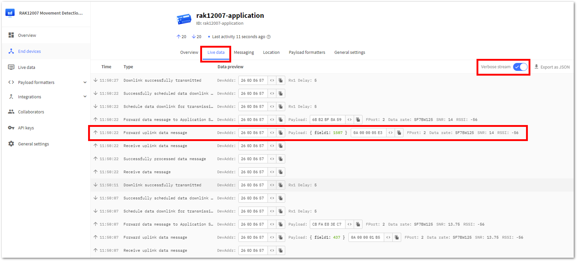Viewport: 577px width, 261px height.
Task: Copy DevAddr in Successfully processed data message row
Action: tap(281, 159)
